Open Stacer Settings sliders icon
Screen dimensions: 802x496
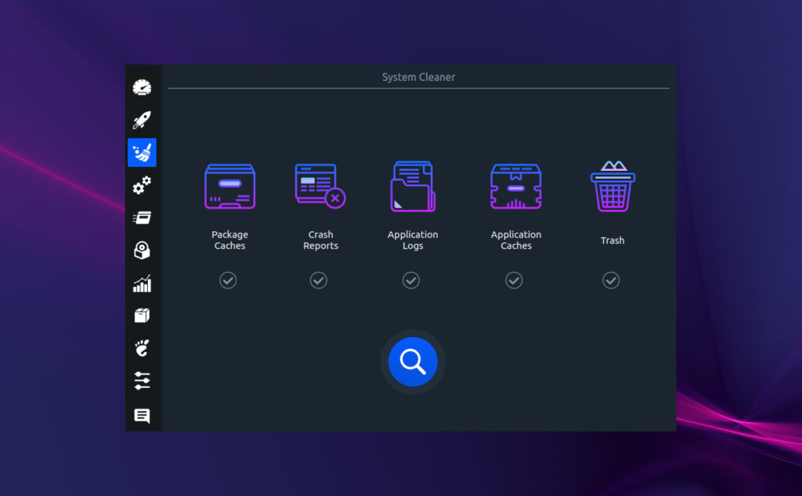tap(142, 381)
